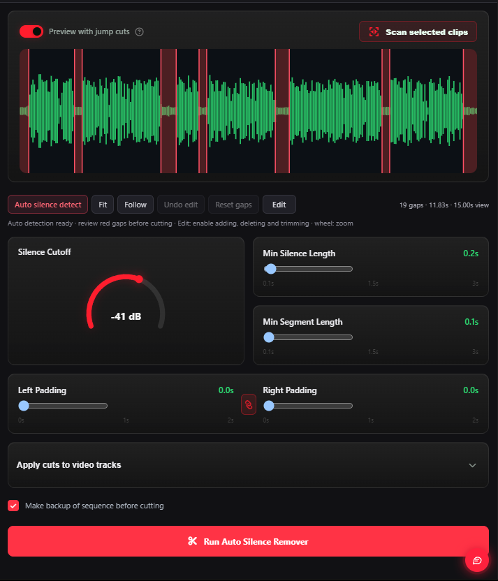Click the Left Padding 0.0s value
The height and width of the screenshot is (581, 498).
coord(226,390)
